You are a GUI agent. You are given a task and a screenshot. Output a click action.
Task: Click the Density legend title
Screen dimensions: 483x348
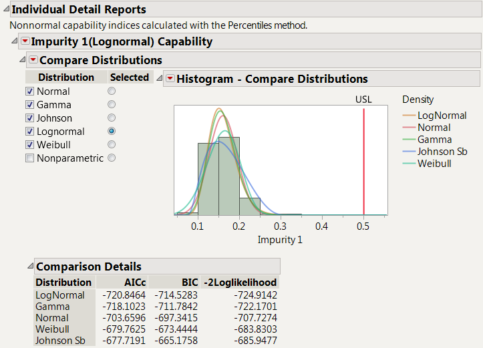click(418, 100)
